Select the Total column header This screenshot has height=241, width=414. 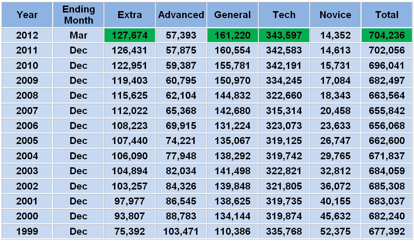click(387, 15)
